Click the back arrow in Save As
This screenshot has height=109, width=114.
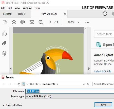click(4, 84)
